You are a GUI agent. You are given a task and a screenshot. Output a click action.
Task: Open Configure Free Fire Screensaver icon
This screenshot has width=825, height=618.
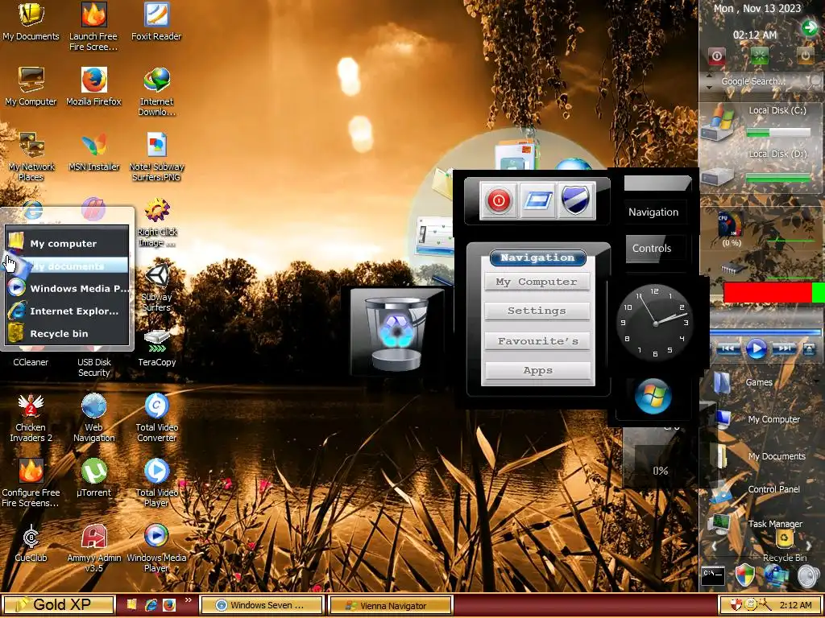point(31,483)
